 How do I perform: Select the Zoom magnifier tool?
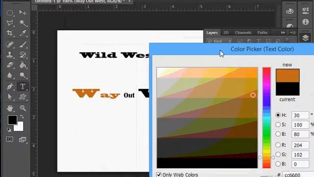23,108
